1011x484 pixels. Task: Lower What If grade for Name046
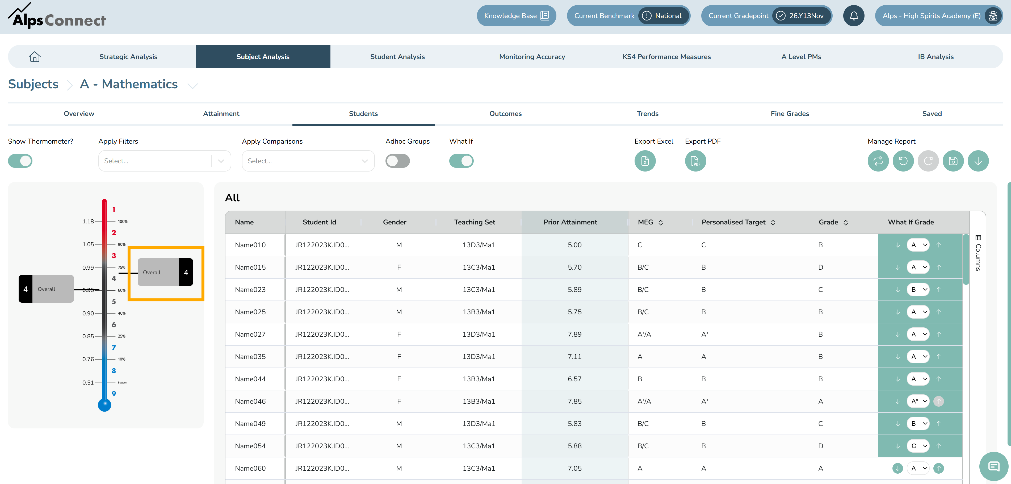(x=897, y=402)
